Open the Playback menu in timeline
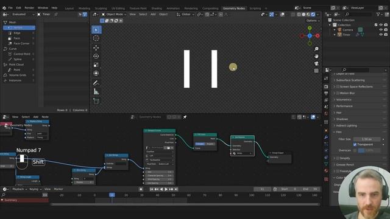 point(19,189)
